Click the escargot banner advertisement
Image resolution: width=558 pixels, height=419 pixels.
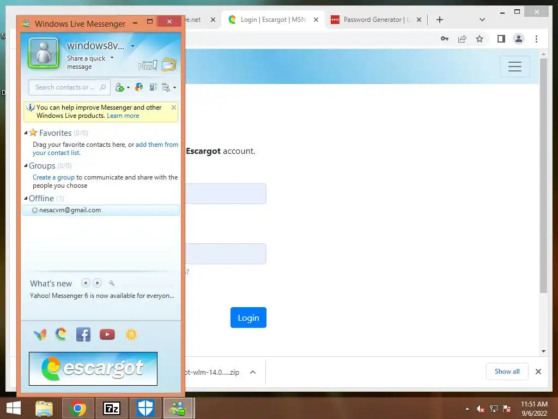tap(93, 369)
